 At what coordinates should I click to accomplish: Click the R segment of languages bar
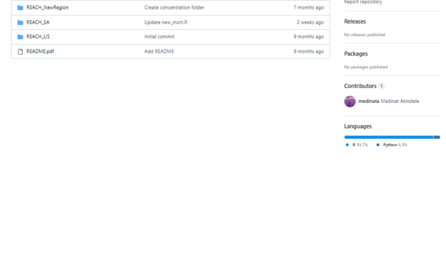(389, 137)
